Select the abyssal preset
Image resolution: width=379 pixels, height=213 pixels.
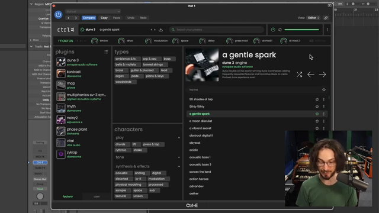click(x=195, y=143)
